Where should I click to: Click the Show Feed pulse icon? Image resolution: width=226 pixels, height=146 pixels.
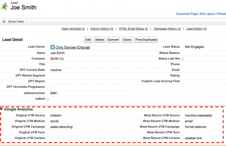[x=4, y=22]
